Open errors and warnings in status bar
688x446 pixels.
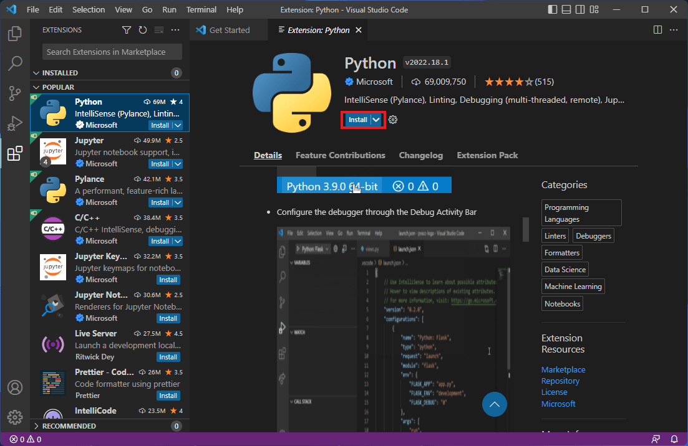pos(26,439)
